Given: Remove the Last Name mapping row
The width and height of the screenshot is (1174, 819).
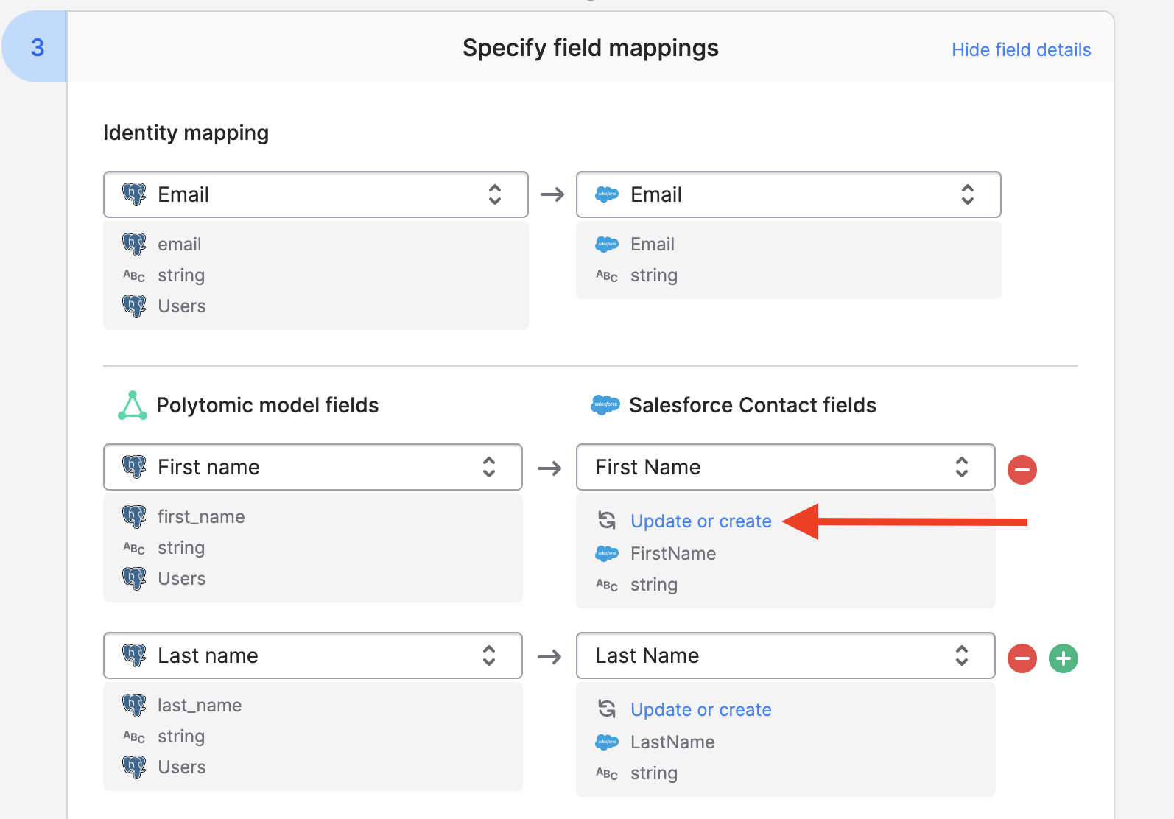Looking at the screenshot, I should [1022, 658].
